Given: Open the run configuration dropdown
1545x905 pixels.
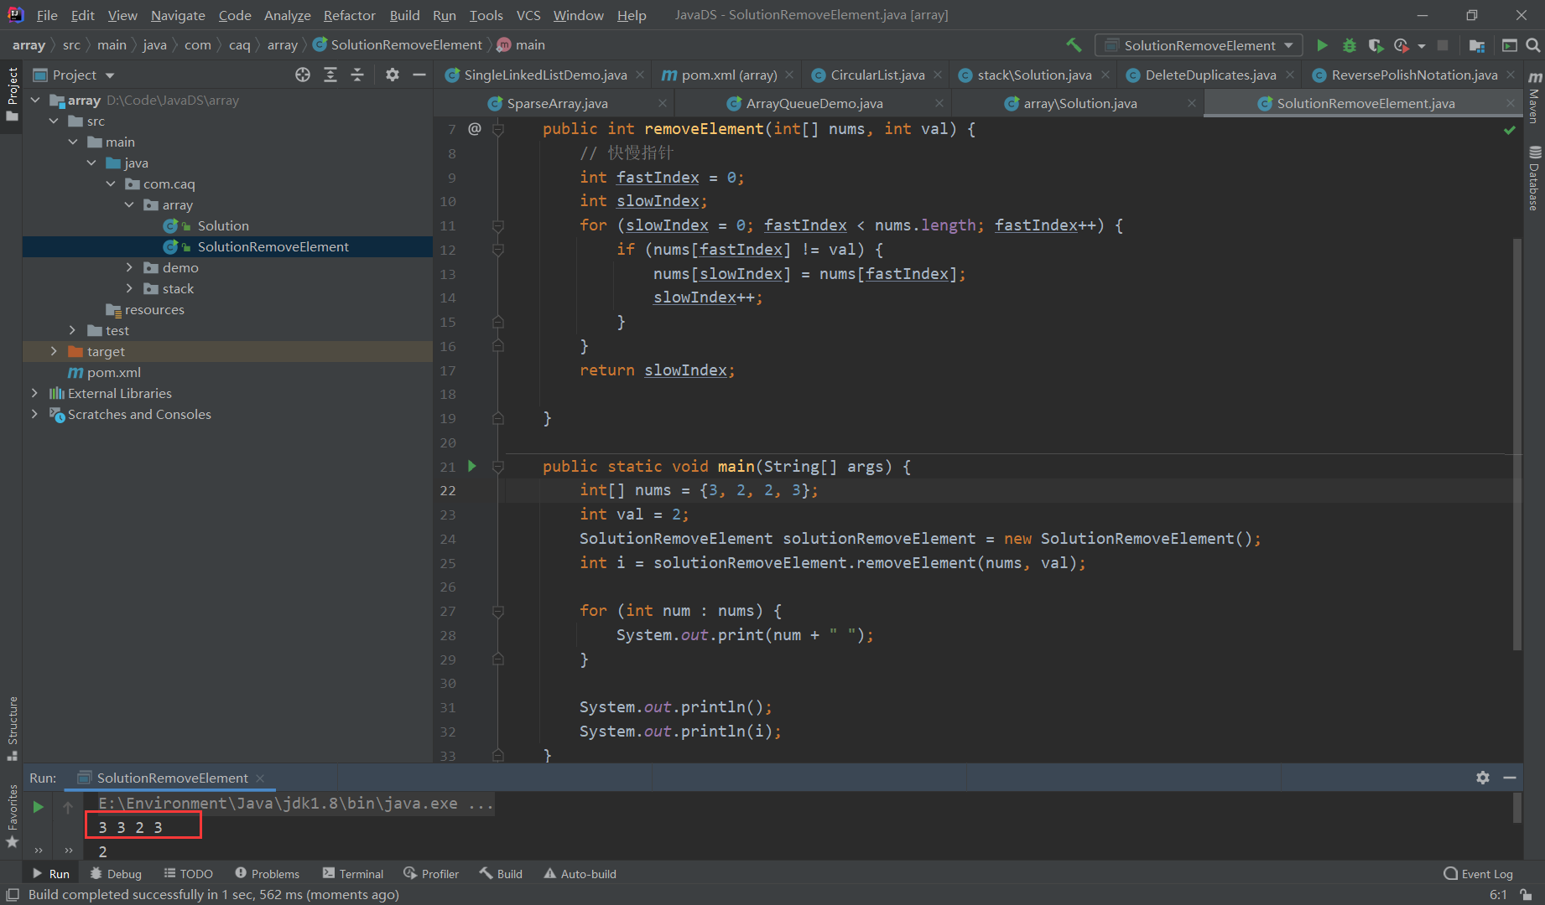Looking at the screenshot, I should [1200, 45].
